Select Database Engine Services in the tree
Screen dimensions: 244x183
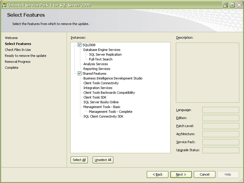click(x=102, y=50)
